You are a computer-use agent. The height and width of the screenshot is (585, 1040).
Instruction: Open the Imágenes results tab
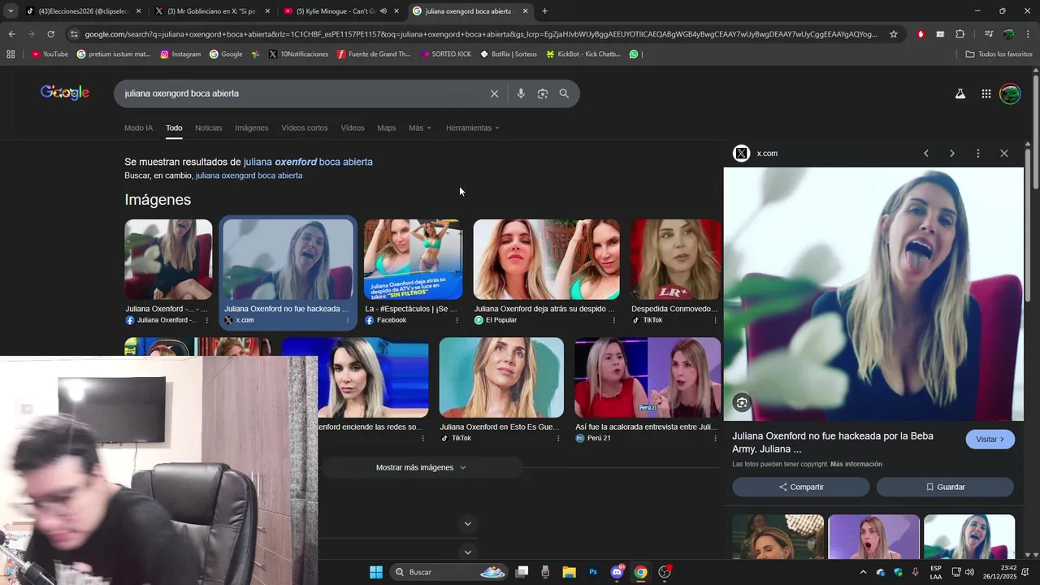tap(251, 128)
